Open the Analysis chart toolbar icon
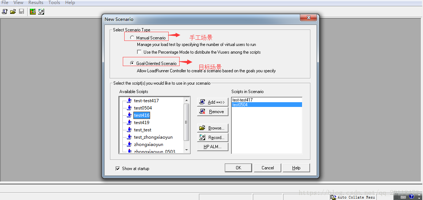The height and width of the screenshot is (200, 423). 33,12
